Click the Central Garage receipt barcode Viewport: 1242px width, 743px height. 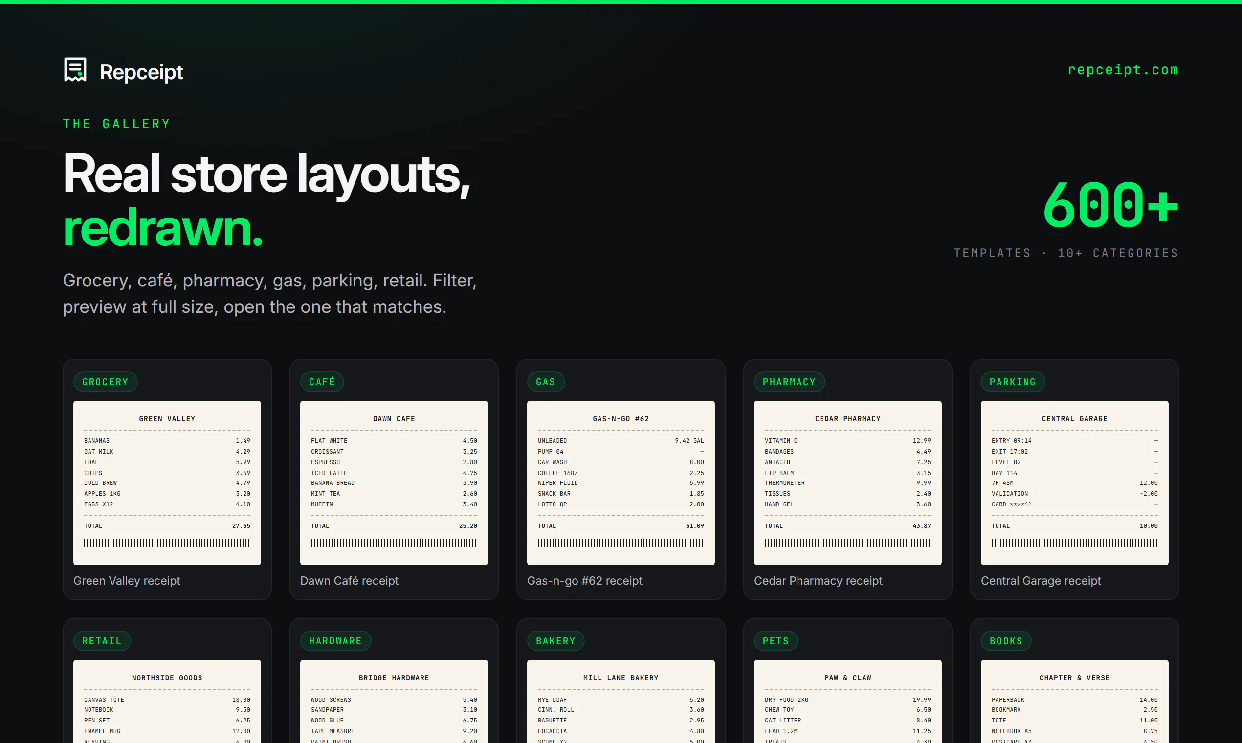[x=1075, y=543]
